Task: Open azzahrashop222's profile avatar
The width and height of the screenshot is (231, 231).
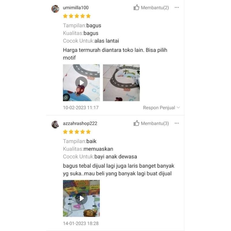Action: 55,124
